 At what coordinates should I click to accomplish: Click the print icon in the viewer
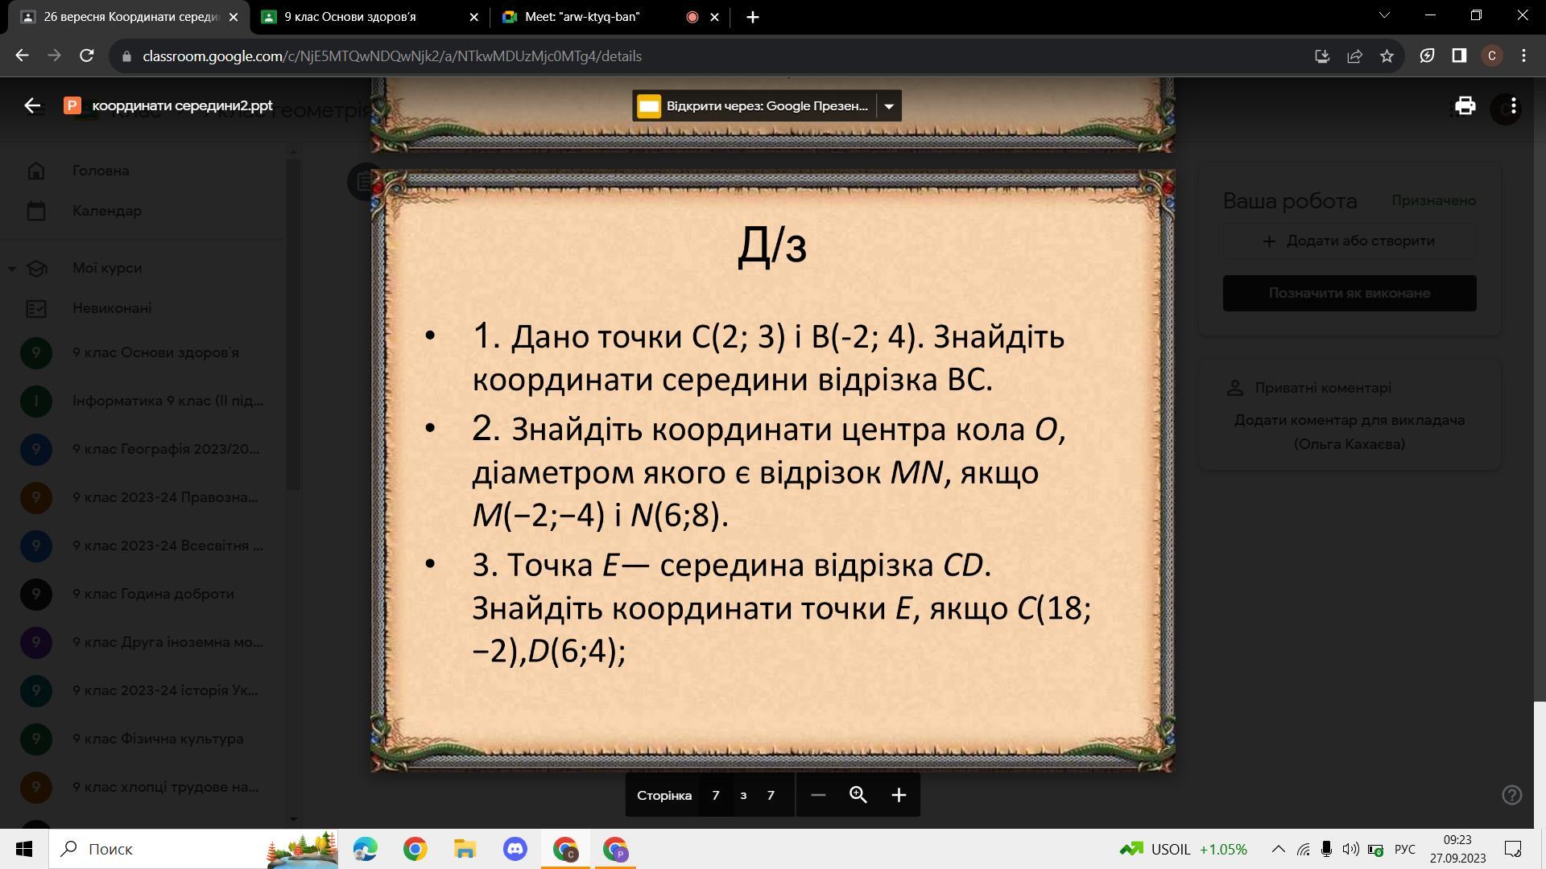click(1465, 106)
